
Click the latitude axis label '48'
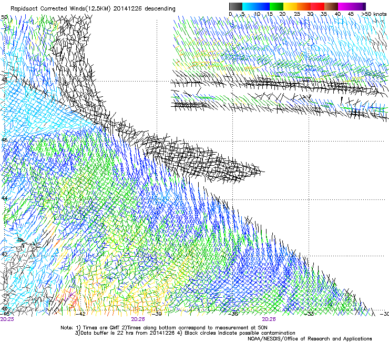(x=4, y=80)
